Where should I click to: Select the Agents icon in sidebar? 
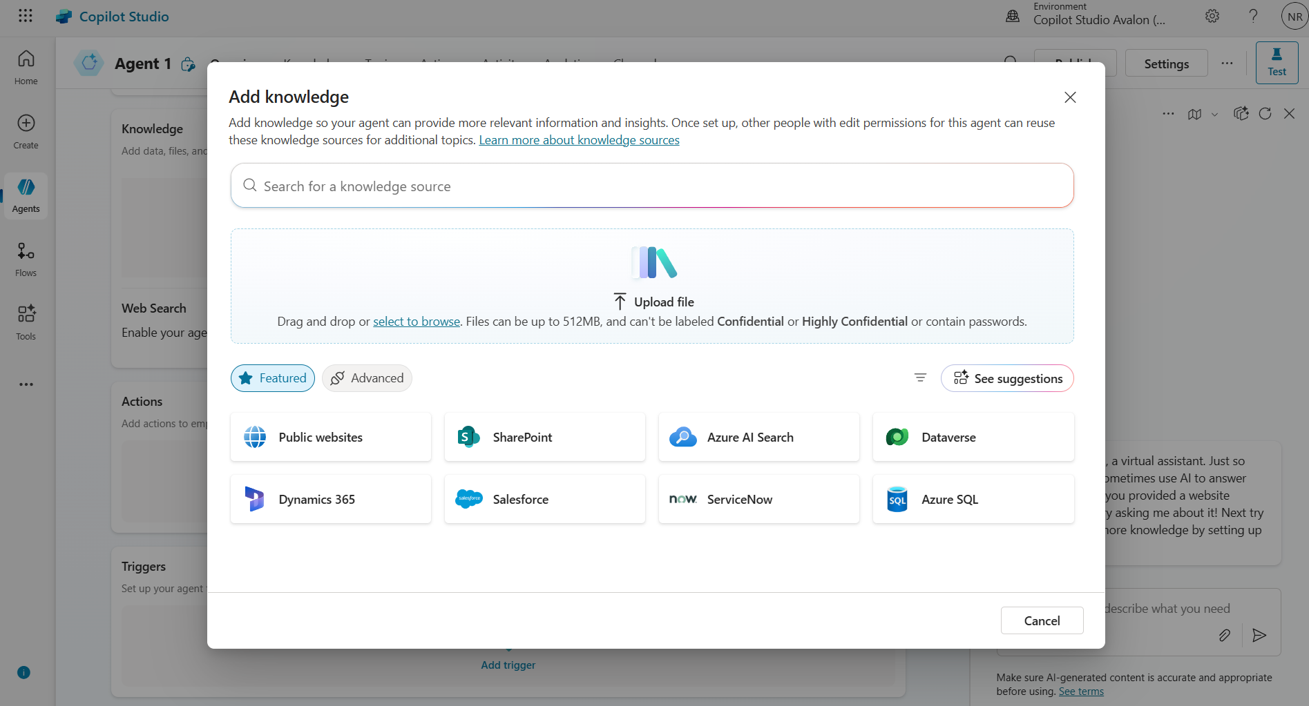click(26, 195)
